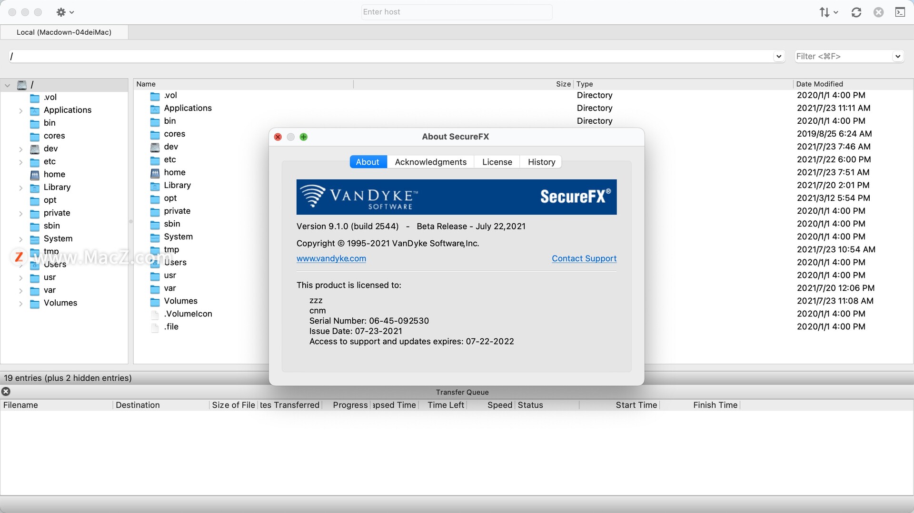The image size is (914, 513).
Task: Select the transfer files up/down arrows icon
Action: [x=825, y=12]
